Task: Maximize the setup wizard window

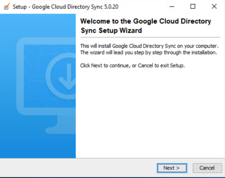Action: 193,6
